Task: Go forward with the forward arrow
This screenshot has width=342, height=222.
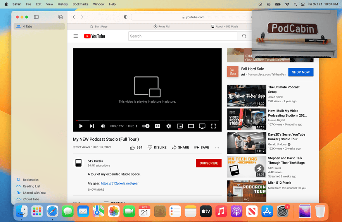Action: tap(82, 17)
